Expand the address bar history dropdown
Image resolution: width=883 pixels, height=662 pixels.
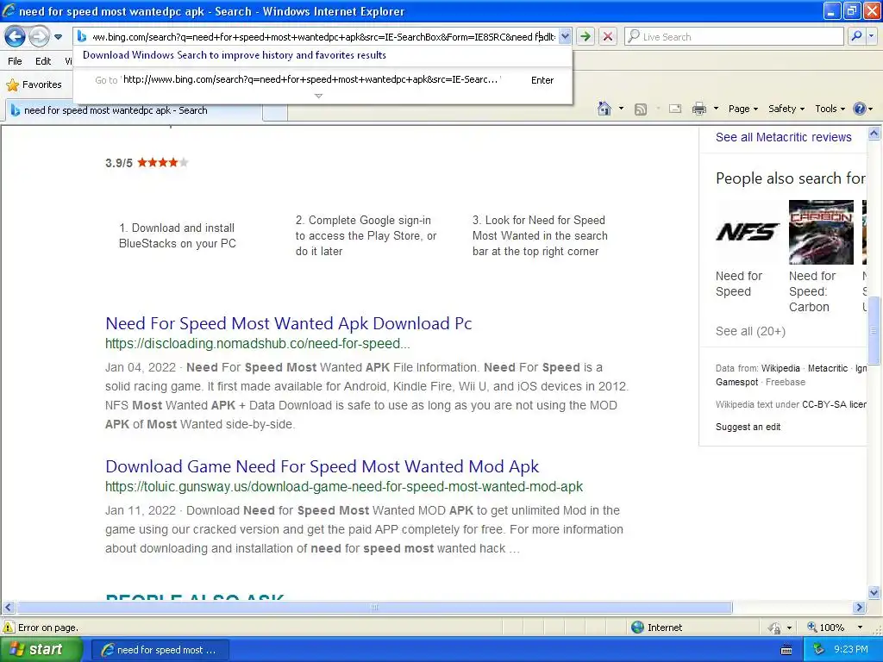pyautogui.click(x=565, y=36)
